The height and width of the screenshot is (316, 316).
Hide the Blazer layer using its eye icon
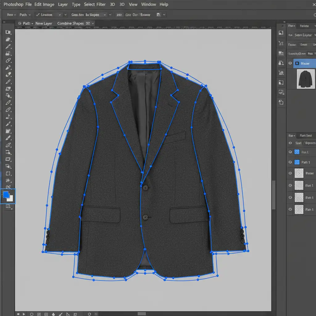point(290,64)
